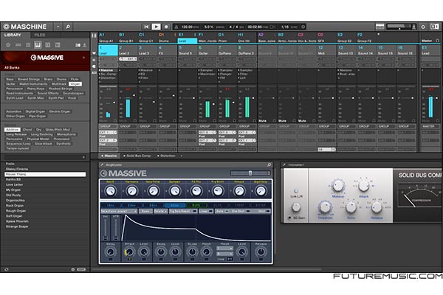443x295 pixels.
Task: Switch to the FILES tab
Action: click(x=40, y=35)
